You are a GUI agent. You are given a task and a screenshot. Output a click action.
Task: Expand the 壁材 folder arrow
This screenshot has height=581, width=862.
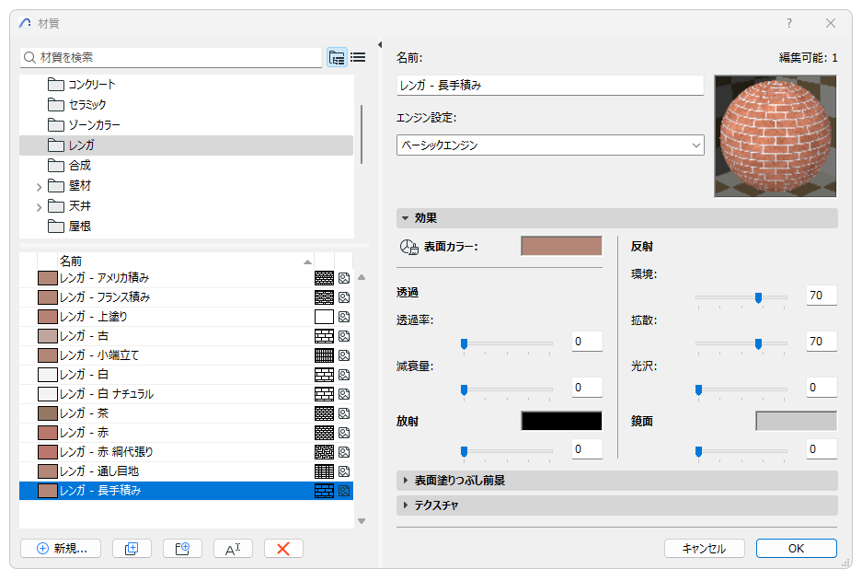coord(38,185)
